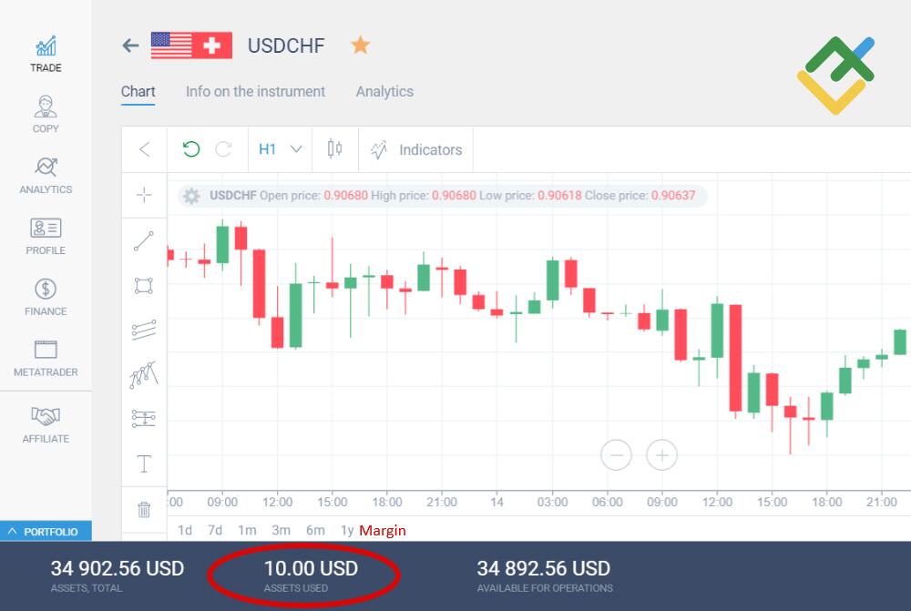Open the H1 timeframe dropdown

tap(280, 149)
